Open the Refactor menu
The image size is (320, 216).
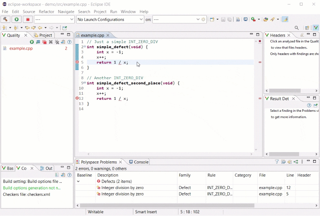point(46,11)
